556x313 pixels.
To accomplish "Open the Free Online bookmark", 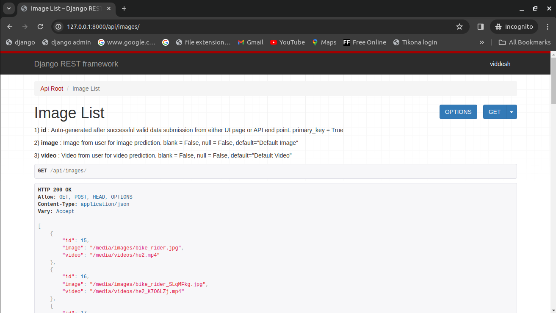I will [x=365, y=42].
